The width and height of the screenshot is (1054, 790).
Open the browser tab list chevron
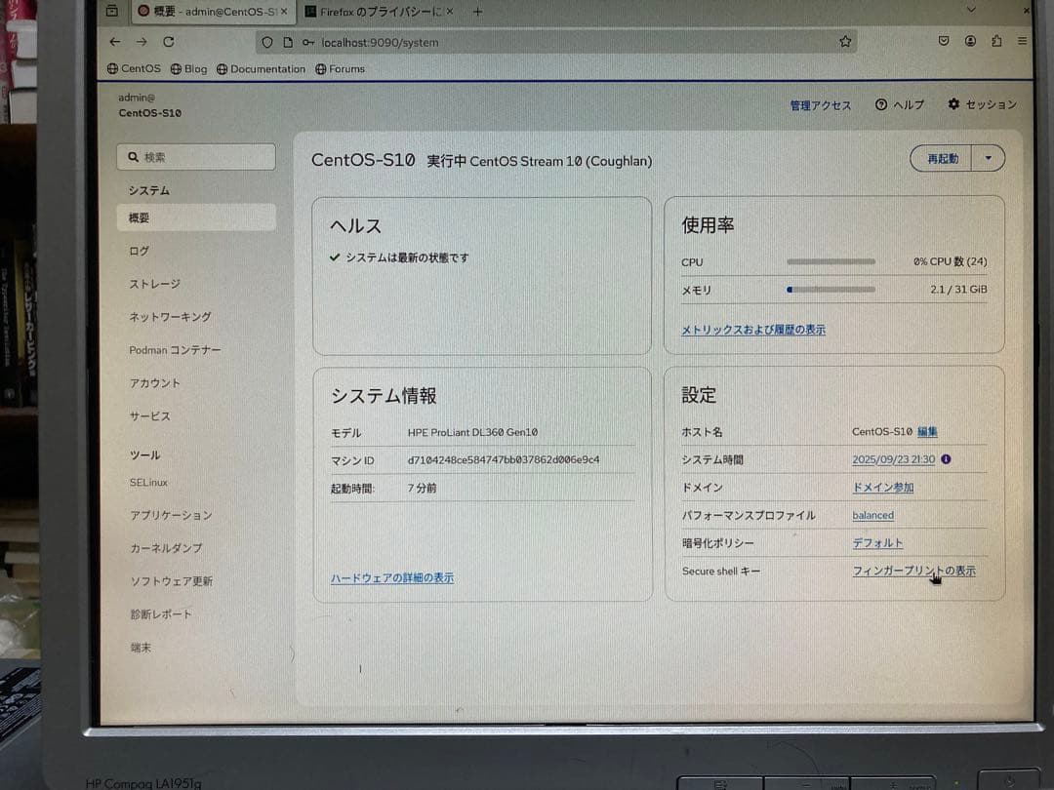click(971, 11)
